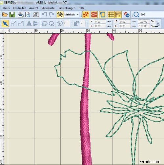Viewport: 164px width, 165px height.
Task: Click the print icon
Action: [20, 14]
